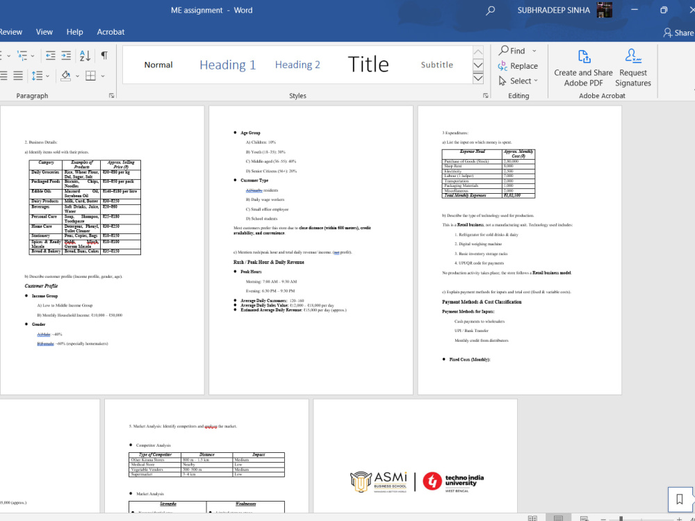Expand Multilevel List dropdown arrow

click(x=33, y=56)
